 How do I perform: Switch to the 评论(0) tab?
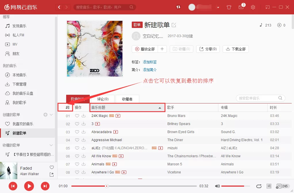pyautogui.click(x=103, y=99)
